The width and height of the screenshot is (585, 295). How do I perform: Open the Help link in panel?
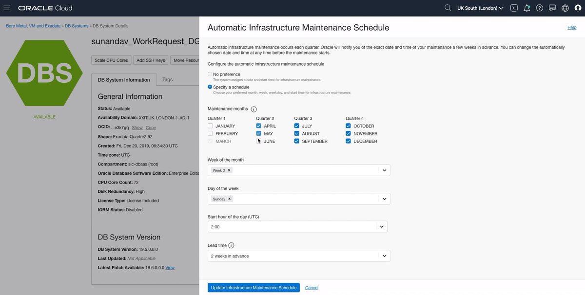[x=572, y=28]
